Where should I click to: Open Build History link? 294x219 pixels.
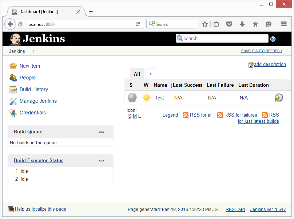(34, 89)
